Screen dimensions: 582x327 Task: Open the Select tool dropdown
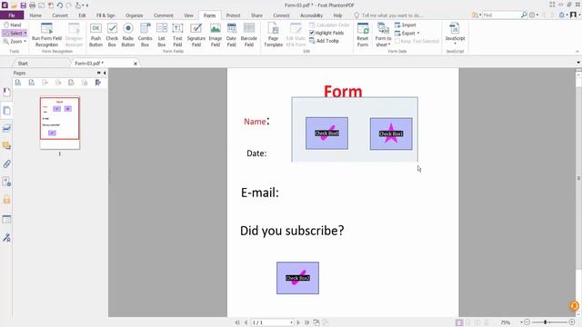25,34
